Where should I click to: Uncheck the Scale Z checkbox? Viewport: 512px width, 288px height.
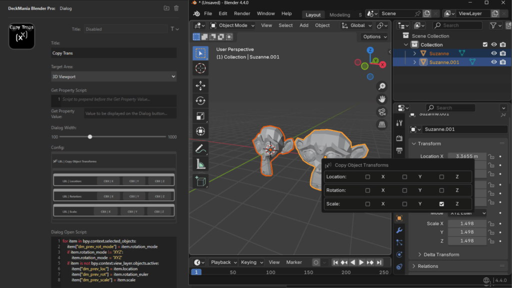[x=441, y=204]
